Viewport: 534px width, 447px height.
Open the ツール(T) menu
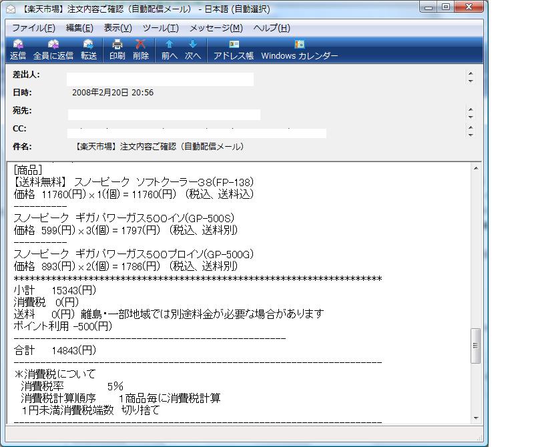point(160,28)
